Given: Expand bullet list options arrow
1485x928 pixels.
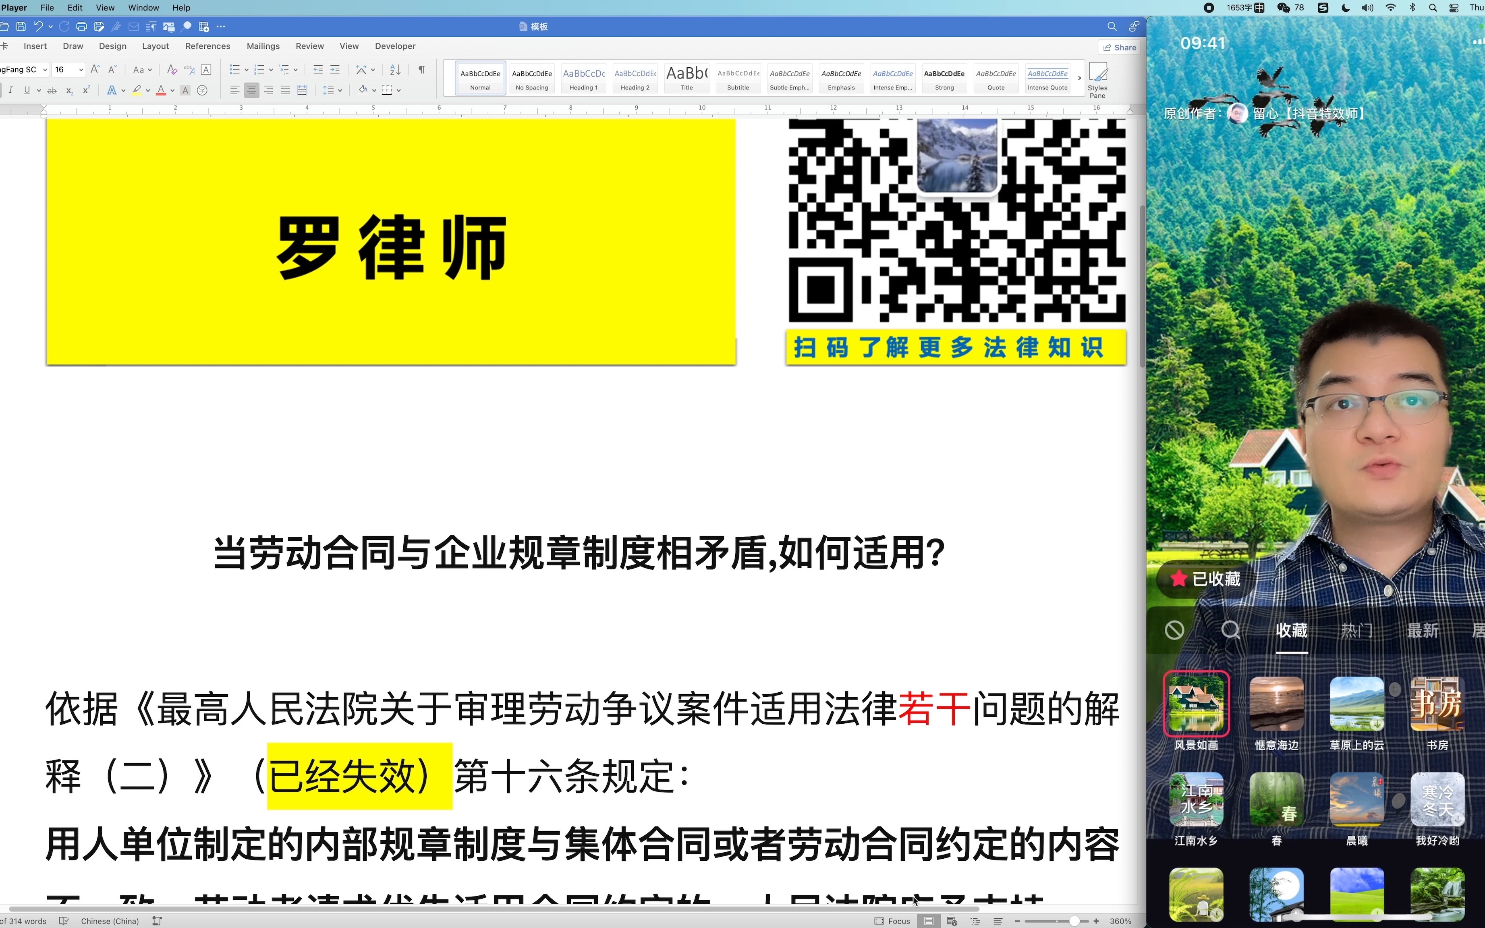Looking at the screenshot, I should tap(246, 69).
